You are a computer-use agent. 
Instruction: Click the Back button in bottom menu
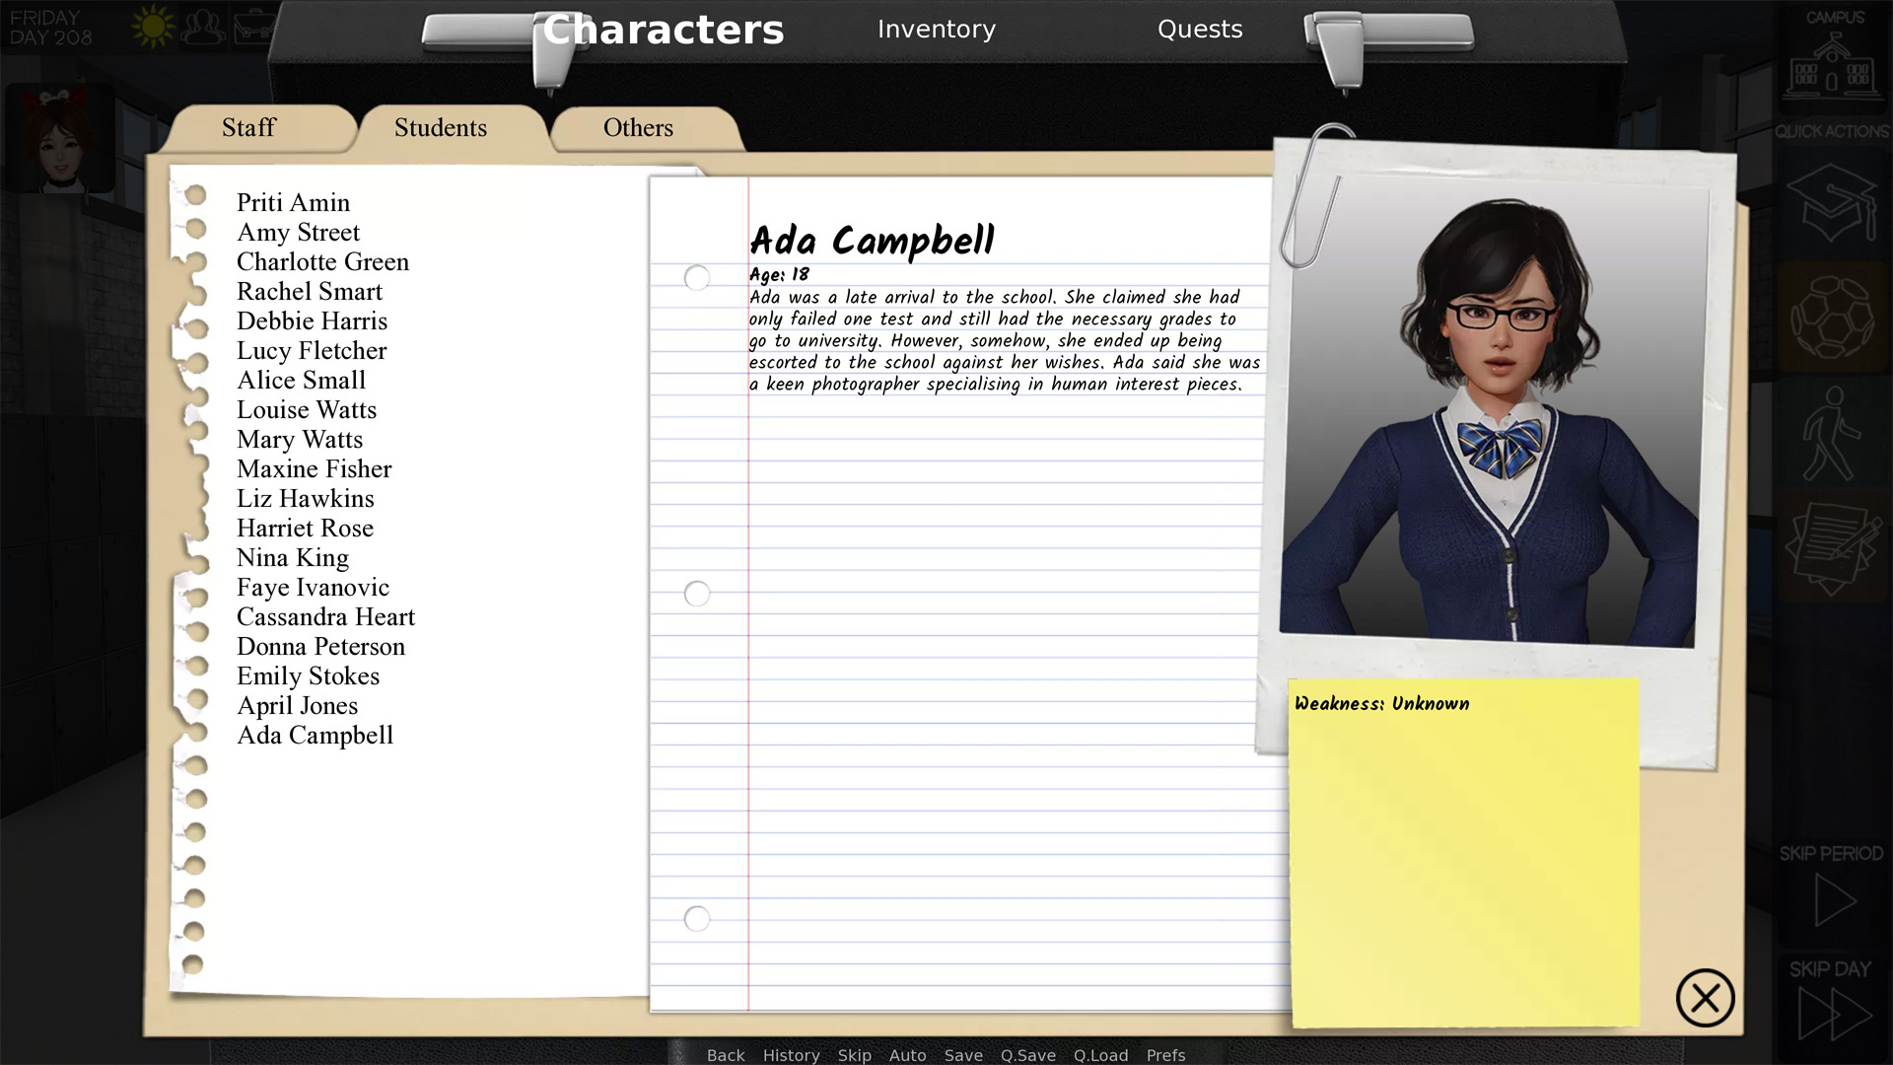point(726,1055)
